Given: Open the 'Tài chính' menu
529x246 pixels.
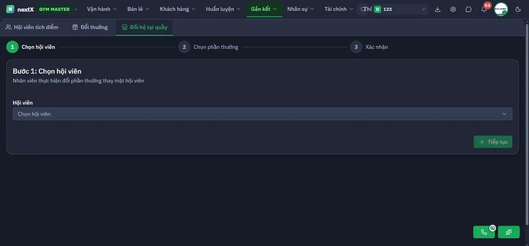Looking at the screenshot, I should click(x=339, y=9).
